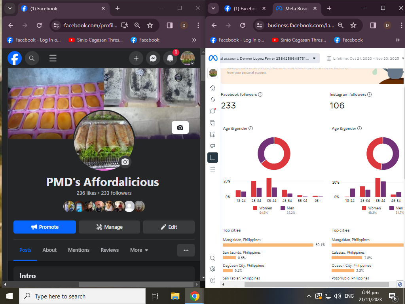Open tab search dropdown in left window
Viewport: 406px width, 304px height.
10,8
